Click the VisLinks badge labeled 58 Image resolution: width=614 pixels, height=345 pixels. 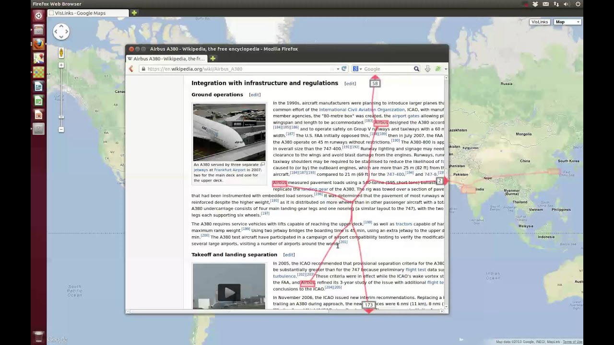(x=375, y=83)
